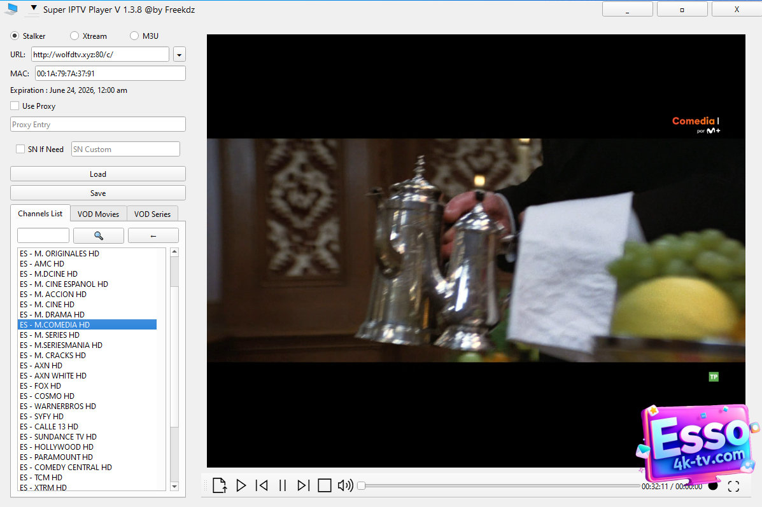
Task: Open the URL history dropdown arrow
Action: tap(179, 54)
